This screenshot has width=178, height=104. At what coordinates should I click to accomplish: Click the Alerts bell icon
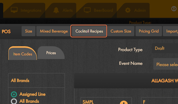[x=56, y=10]
